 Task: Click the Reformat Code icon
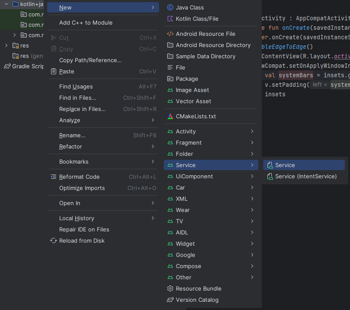tap(54, 177)
